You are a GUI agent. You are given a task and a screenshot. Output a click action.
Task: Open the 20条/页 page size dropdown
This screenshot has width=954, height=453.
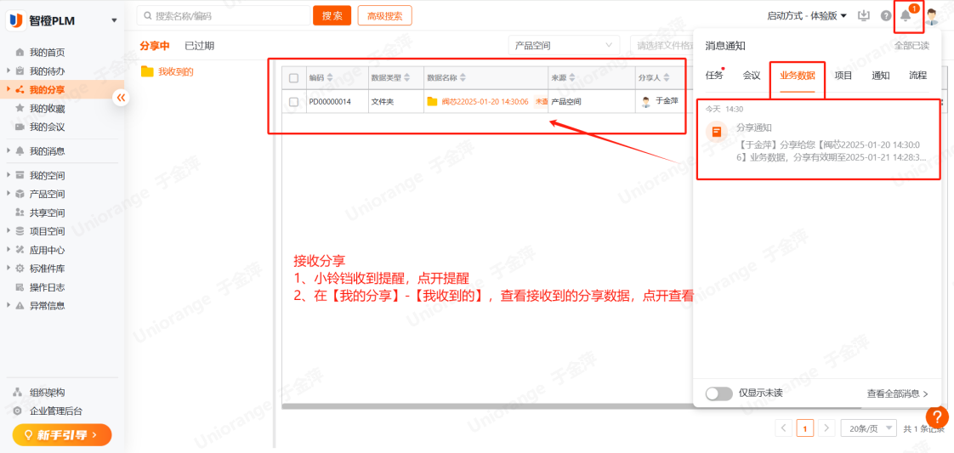868,428
